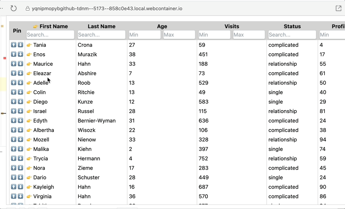Pin Virginia's row up with arrow
The height and width of the screenshot is (209, 345).
14,196
